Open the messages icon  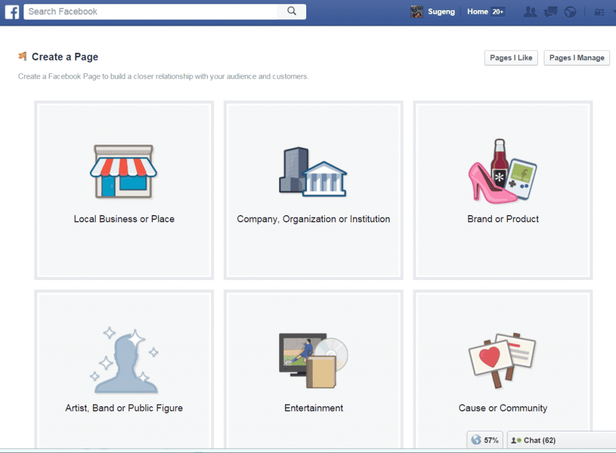pyautogui.click(x=550, y=12)
